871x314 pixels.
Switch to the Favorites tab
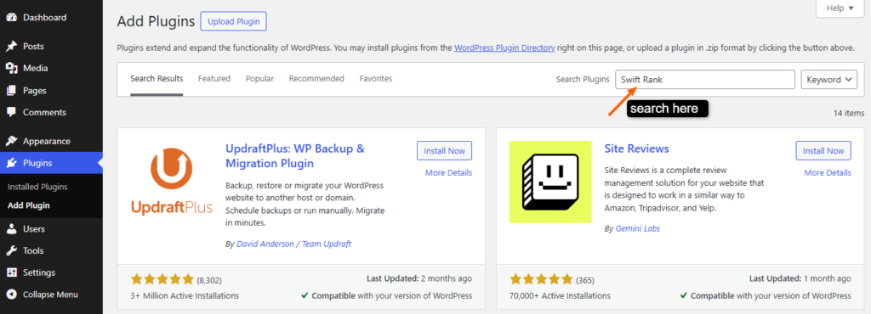(x=376, y=79)
